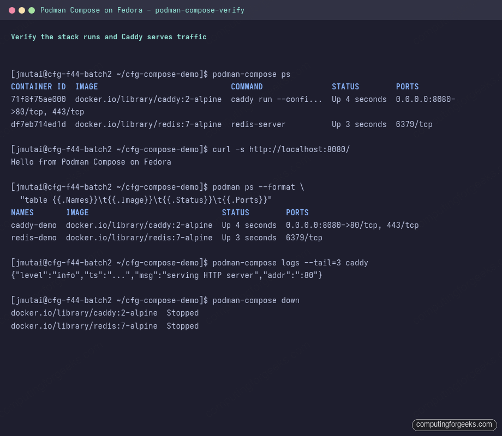The width and height of the screenshot is (502, 436).
Task: Click the green maximize window dot
Action: tap(32, 10)
